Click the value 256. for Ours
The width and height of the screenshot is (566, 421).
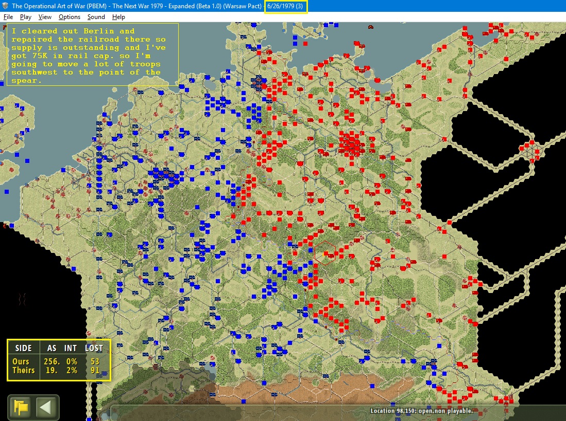coord(52,361)
